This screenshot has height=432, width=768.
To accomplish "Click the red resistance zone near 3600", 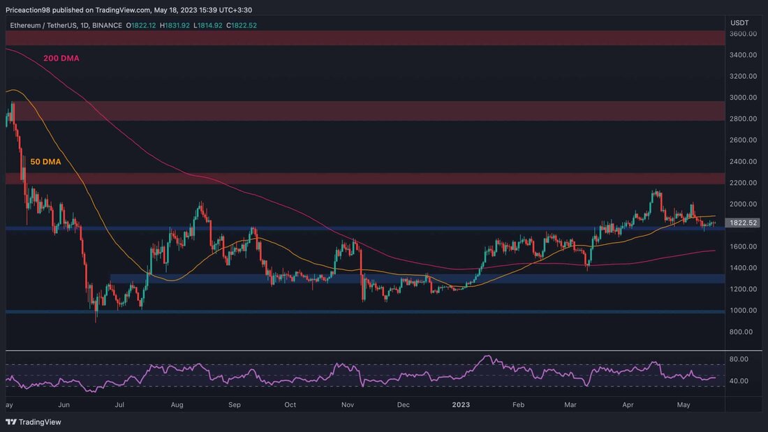I will click(365, 38).
